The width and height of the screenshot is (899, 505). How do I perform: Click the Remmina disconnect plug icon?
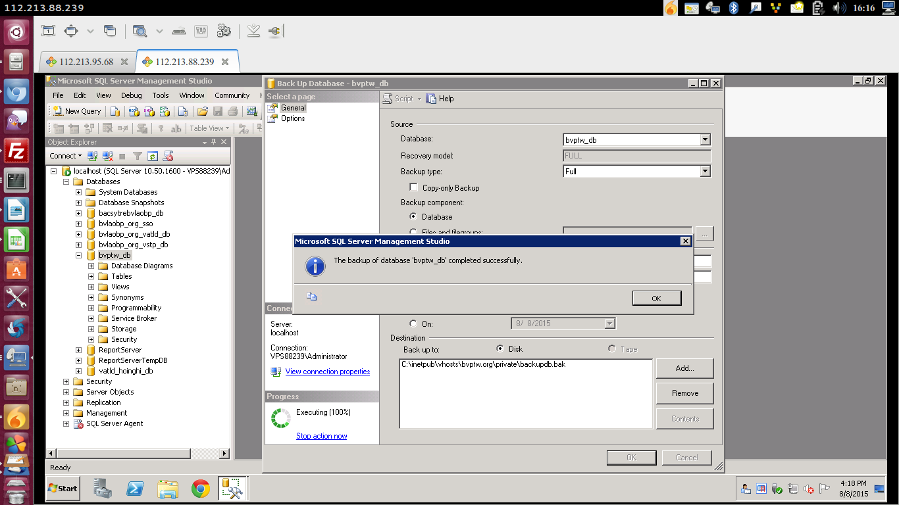click(x=274, y=31)
